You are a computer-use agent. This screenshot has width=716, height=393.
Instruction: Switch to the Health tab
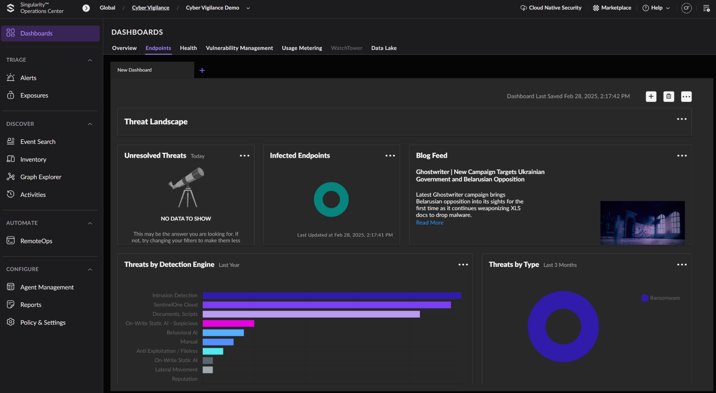(188, 48)
